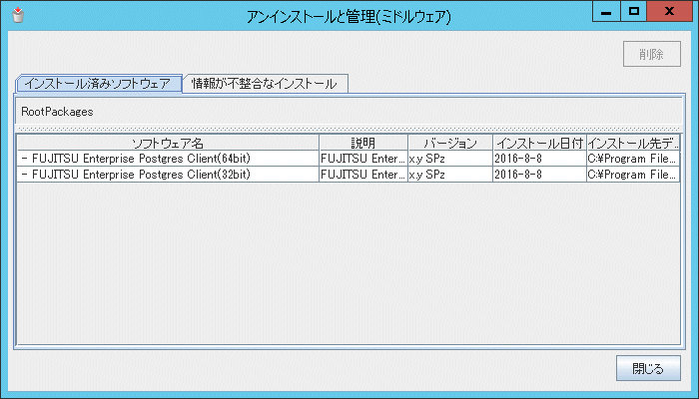Click install date 2016-8-8 in 64bit row
Viewport: 699px width, 399px height.
pos(540,159)
